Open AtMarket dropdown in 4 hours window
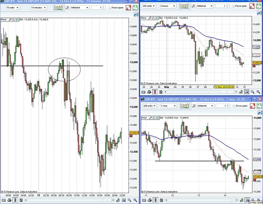263x204 pixels. point(205,6)
